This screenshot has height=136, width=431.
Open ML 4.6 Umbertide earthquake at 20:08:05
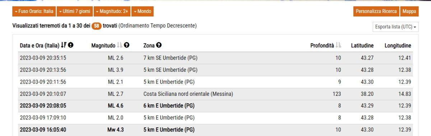(x=215, y=106)
